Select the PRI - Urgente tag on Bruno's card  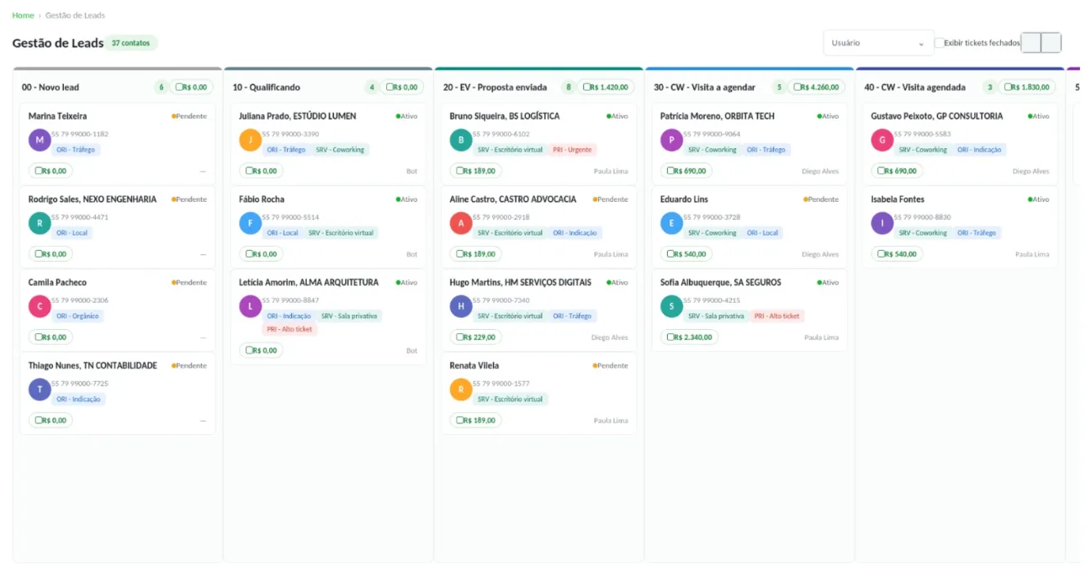point(573,150)
